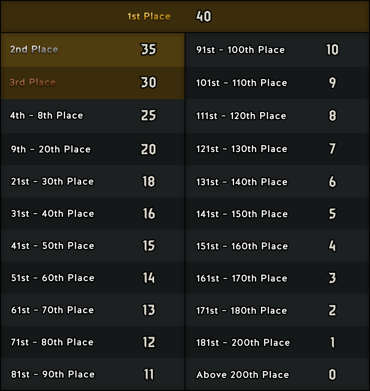Image resolution: width=370 pixels, height=391 pixels.
Task: Select the 101st – 110th Place row
Action: [277, 83]
